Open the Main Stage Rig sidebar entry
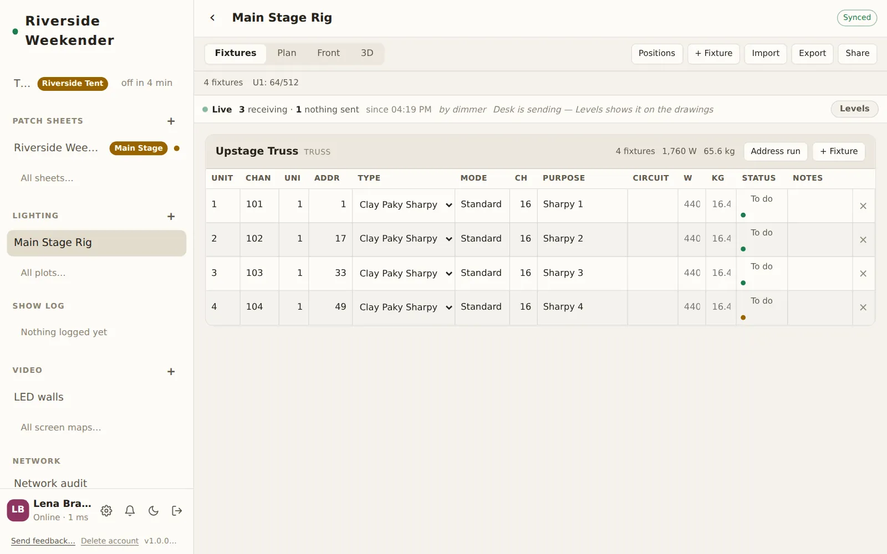This screenshot has width=887, height=554. 96,243
